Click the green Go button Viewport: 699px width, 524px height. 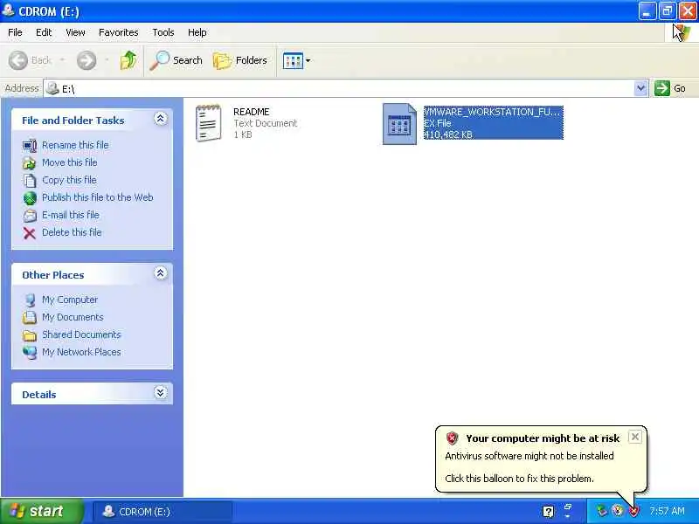670,88
